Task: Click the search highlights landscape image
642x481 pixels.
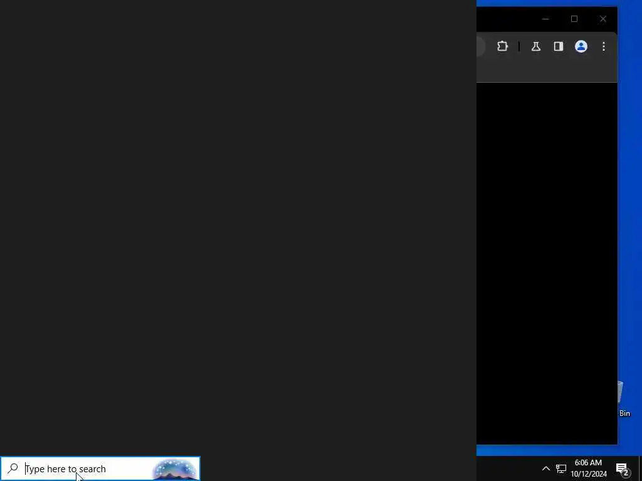Action: tap(176, 469)
